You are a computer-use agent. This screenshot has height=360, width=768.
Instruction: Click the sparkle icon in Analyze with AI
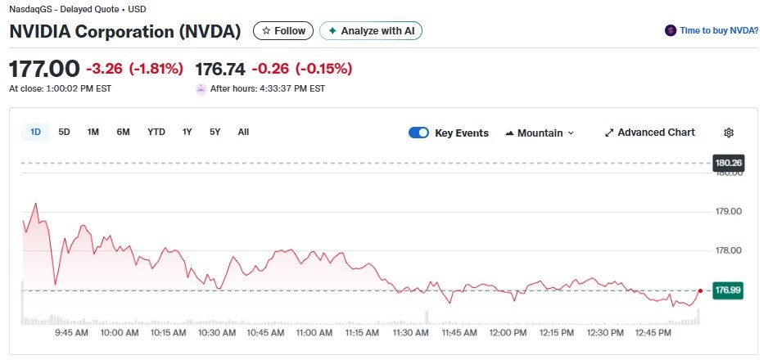(x=332, y=31)
